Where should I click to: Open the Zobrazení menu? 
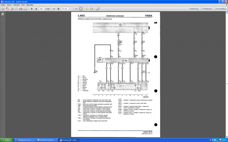[16, 5]
